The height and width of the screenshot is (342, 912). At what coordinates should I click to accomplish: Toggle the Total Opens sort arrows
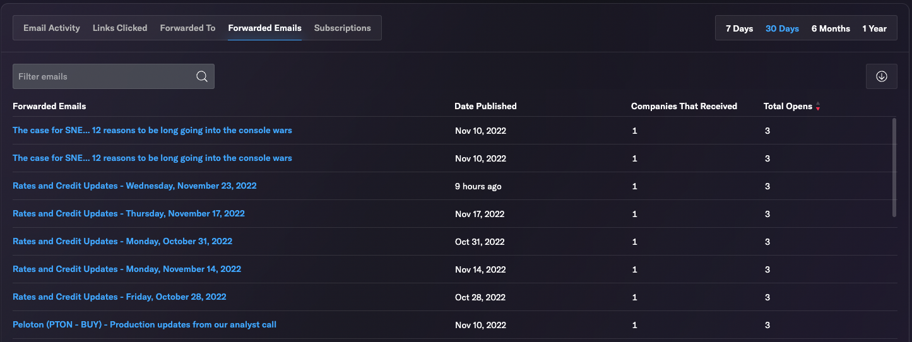click(x=818, y=106)
